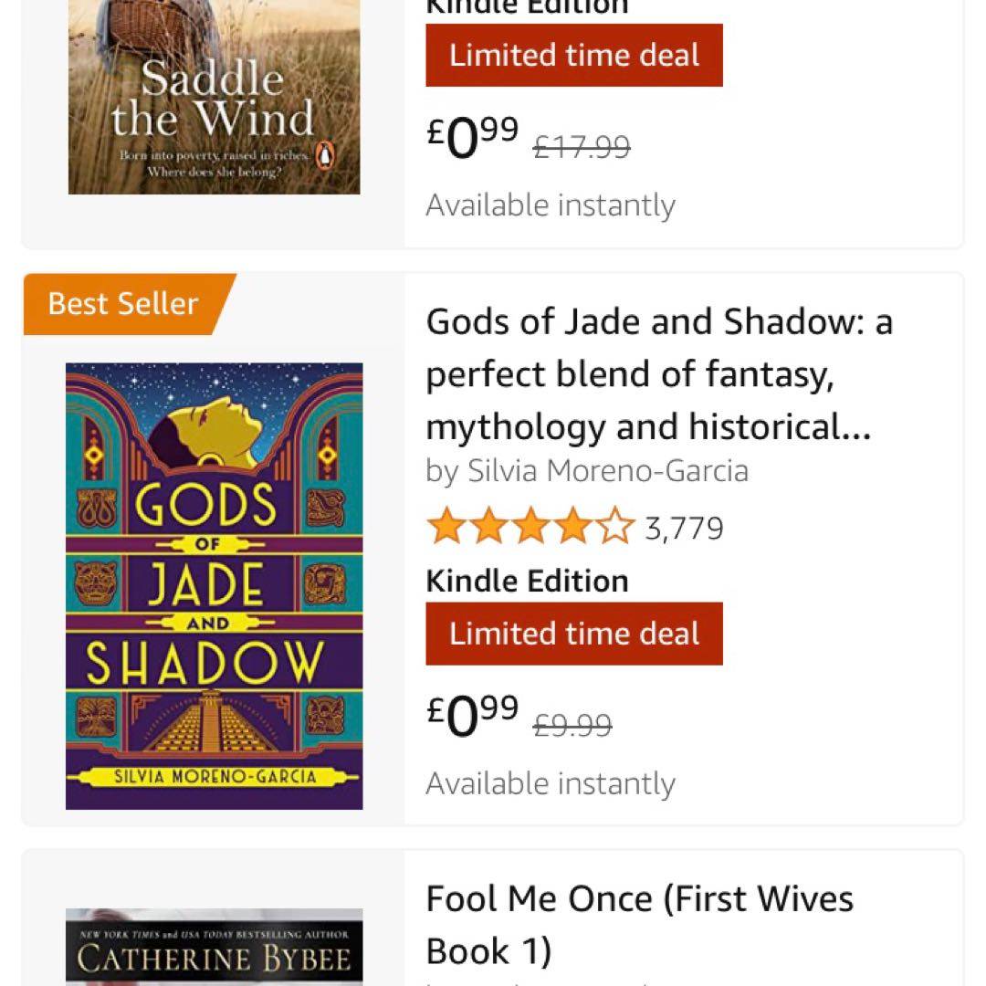Open Gods of Jade and Shadow cover image
Image resolution: width=986 pixels, height=986 pixels.
point(214,585)
